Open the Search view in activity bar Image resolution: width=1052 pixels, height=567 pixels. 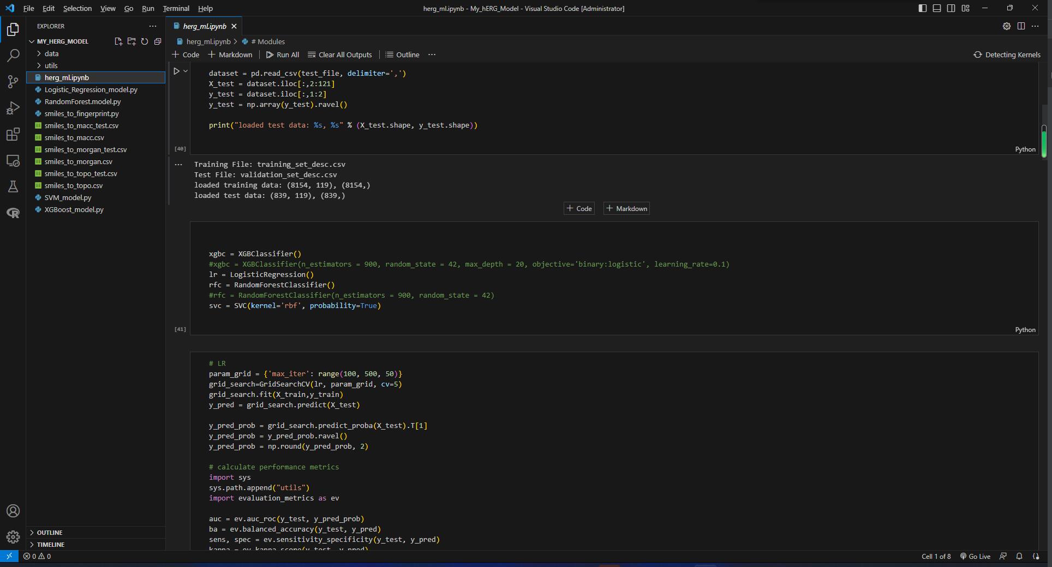(x=13, y=55)
